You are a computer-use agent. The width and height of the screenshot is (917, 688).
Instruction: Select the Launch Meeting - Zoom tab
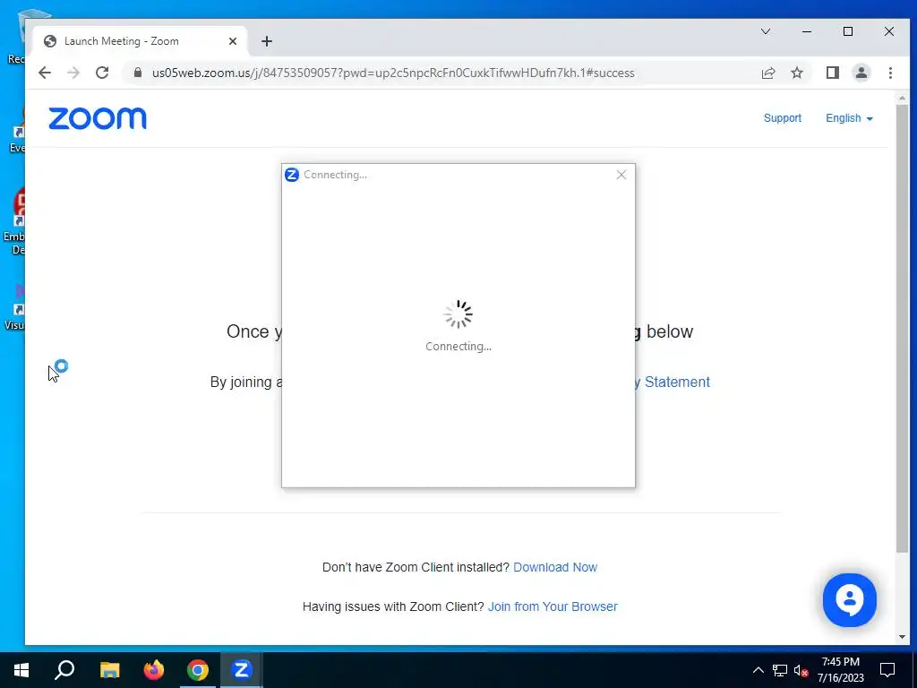coord(140,41)
